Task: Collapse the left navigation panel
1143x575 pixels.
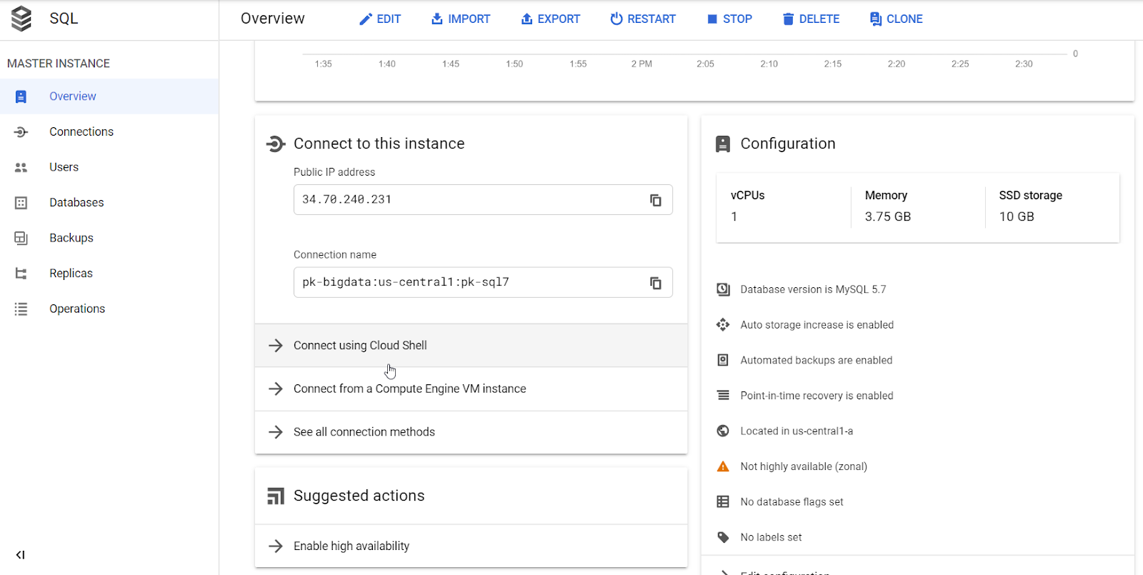Action: tap(21, 555)
